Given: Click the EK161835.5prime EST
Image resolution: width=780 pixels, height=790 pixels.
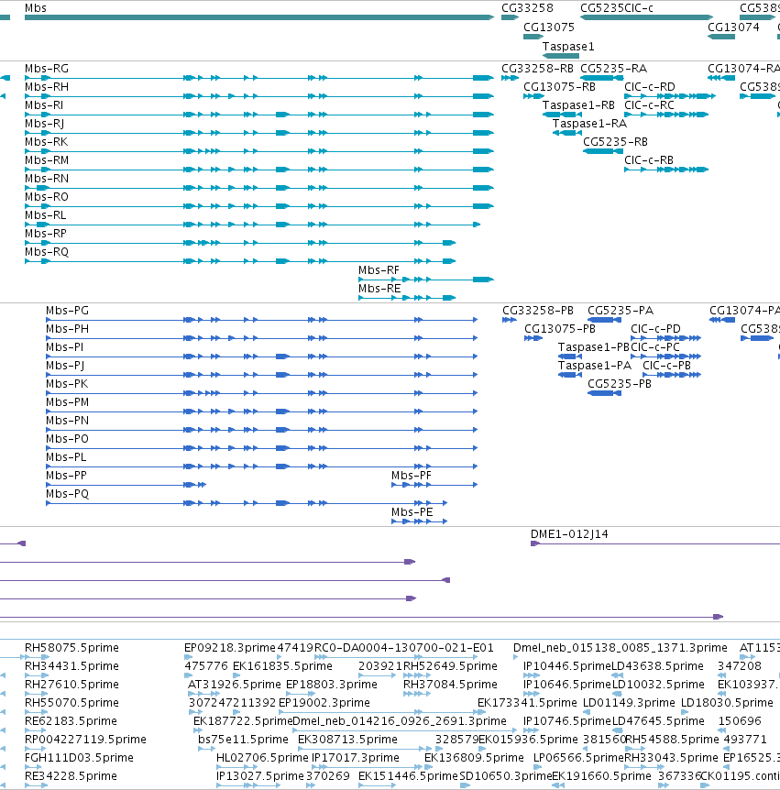Looking at the screenshot, I should pos(282,666).
